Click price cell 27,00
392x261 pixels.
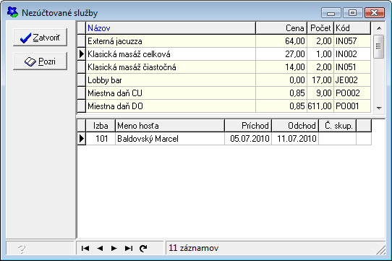coord(281,54)
